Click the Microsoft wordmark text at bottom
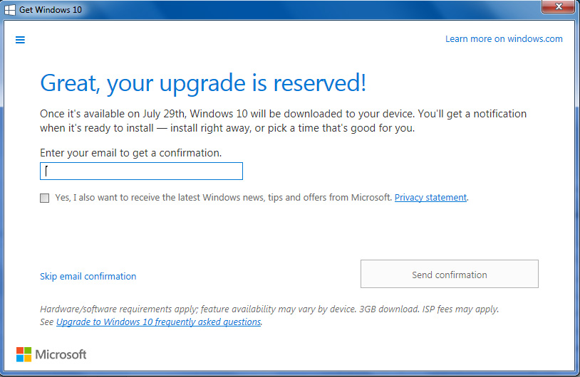The image size is (580, 377). (61, 354)
